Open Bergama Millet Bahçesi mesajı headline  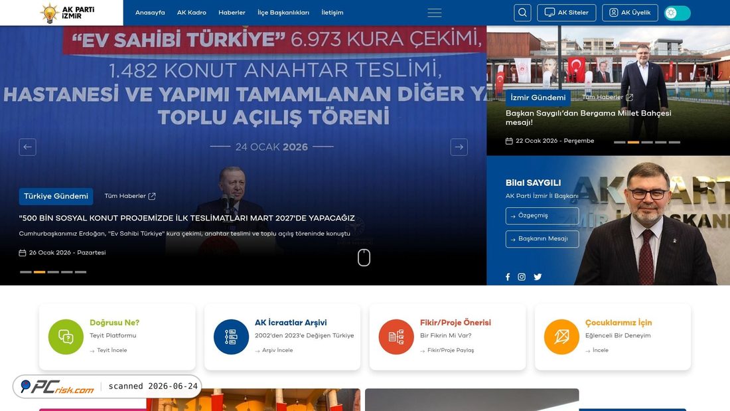[589, 118]
